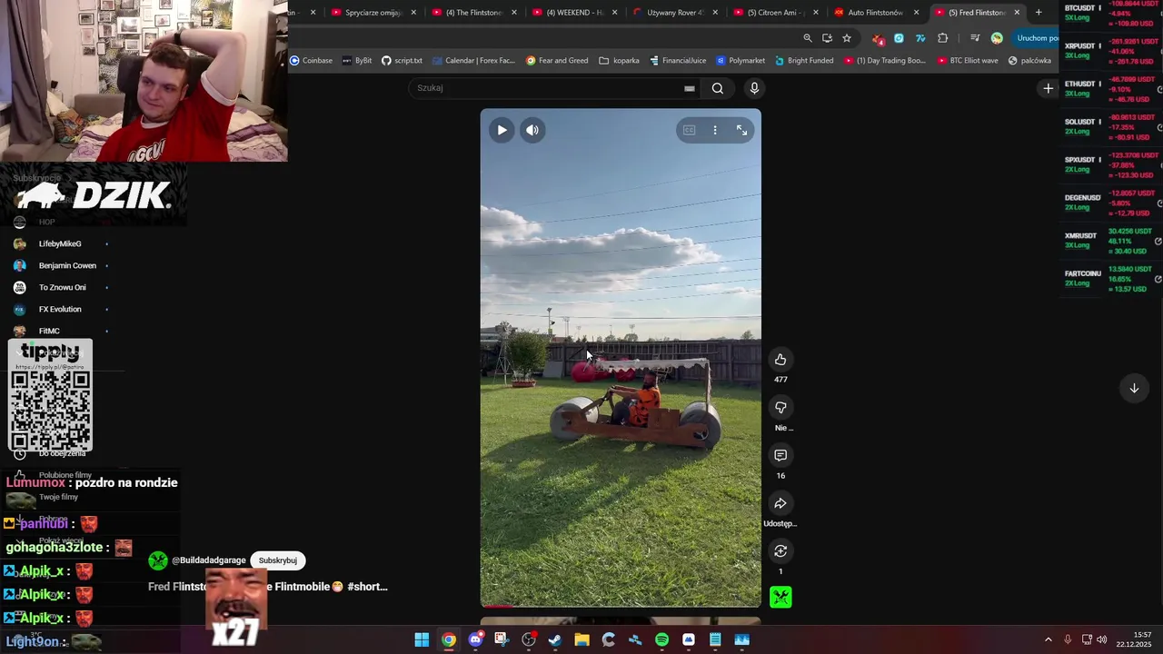The width and height of the screenshot is (1163, 654).
Task: Submit search with magnifier button
Action: (x=718, y=88)
